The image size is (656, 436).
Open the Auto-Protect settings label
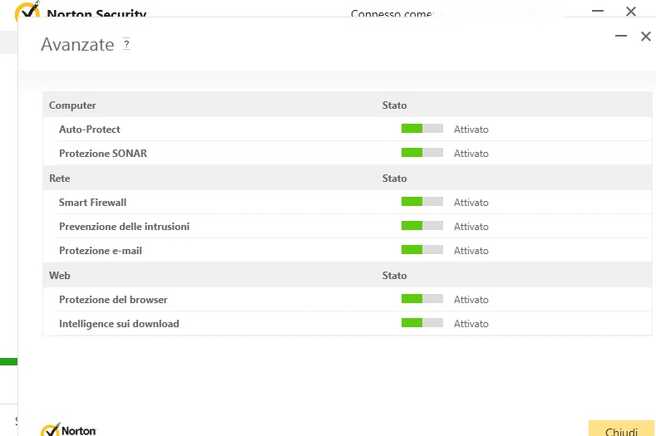tap(90, 130)
